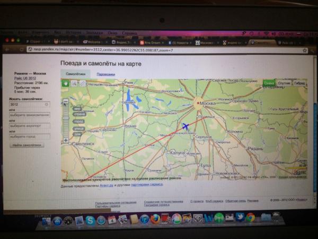Click the map zoom slider handle
This screenshot has width=318, height=239.
point(66,118)
